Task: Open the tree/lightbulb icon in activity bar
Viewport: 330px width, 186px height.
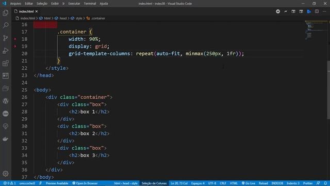Action: [x=6, y=126]
